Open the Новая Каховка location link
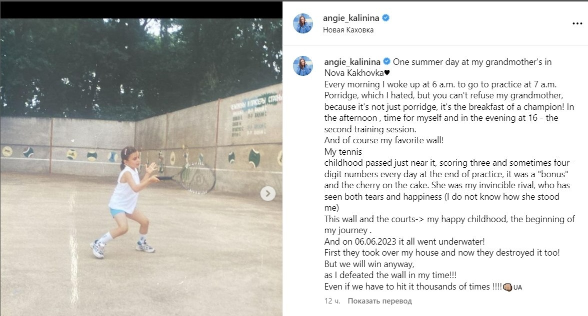Screen dimensions: 588x316 348,30
